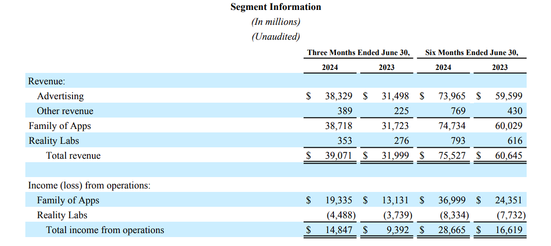
Task: Click the "Three Months Ended June 30," header
Action: [x=358, y=53]
